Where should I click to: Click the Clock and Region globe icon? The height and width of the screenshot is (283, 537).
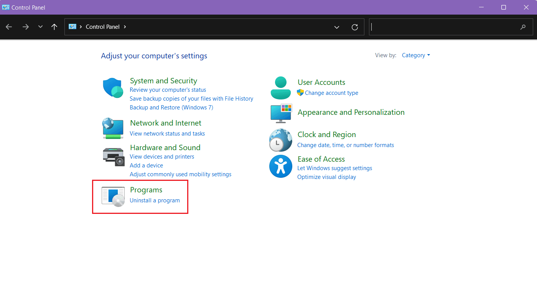[281, 140]
